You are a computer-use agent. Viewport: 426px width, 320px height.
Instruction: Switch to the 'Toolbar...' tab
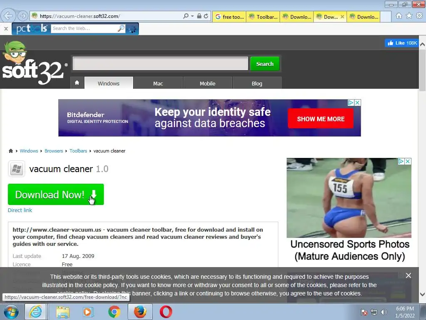tap(263, 17)
